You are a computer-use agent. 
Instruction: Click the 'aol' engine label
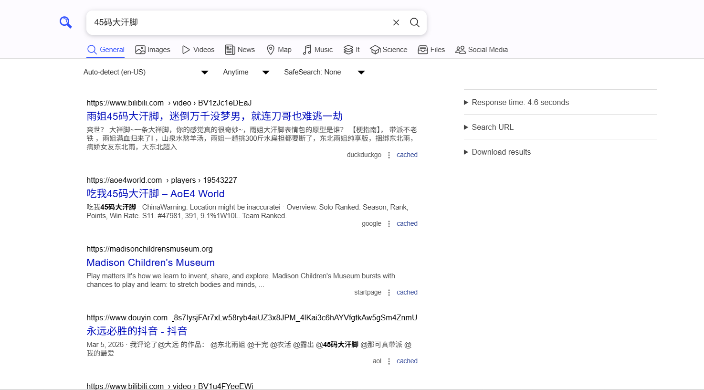[x=377, y=361]
